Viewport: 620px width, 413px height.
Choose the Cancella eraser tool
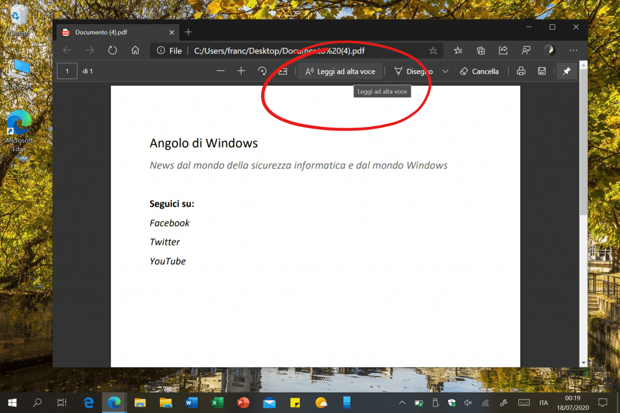click(479, 71)
